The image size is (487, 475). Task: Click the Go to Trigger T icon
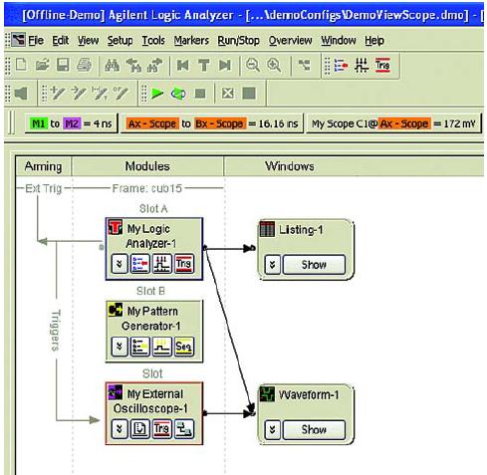coord(204,66)
